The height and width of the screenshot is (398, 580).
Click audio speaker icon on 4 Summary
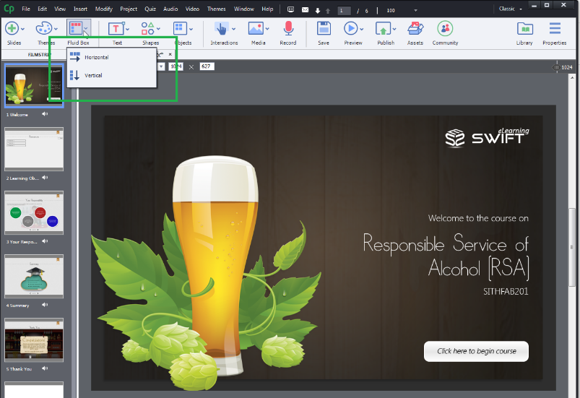[45, 305]
